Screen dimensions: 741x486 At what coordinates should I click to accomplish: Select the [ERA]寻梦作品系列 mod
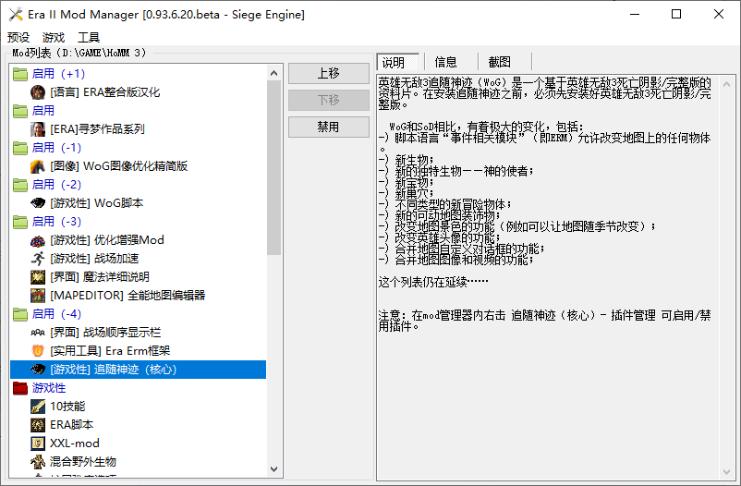tap(97, 129)
